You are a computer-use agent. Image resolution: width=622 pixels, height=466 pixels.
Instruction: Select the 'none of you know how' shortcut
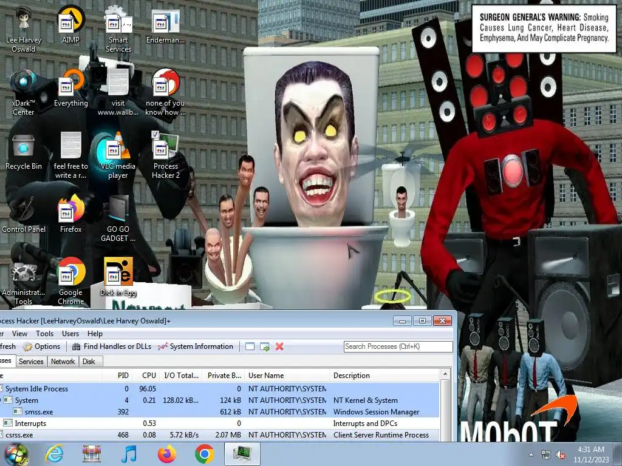point(165,92)
